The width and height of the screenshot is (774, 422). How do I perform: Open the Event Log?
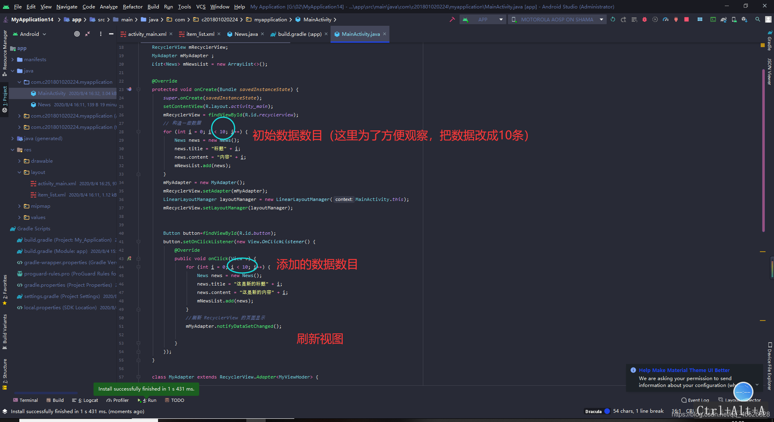695,400
